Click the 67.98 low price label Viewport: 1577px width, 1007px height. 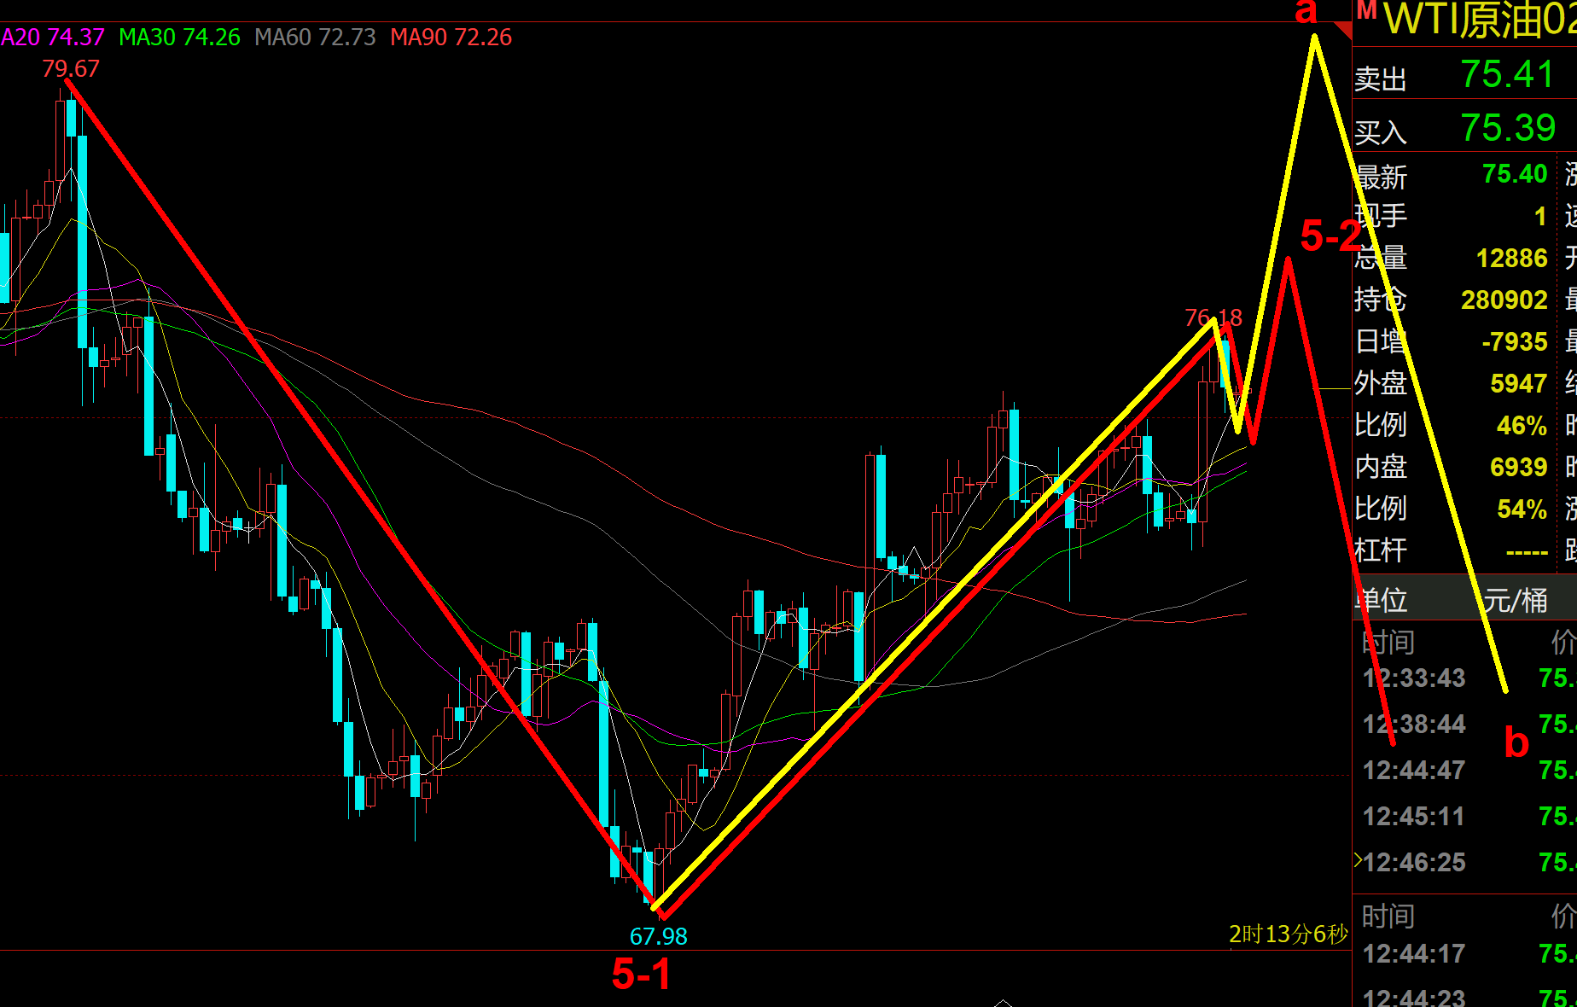point(658,936)
